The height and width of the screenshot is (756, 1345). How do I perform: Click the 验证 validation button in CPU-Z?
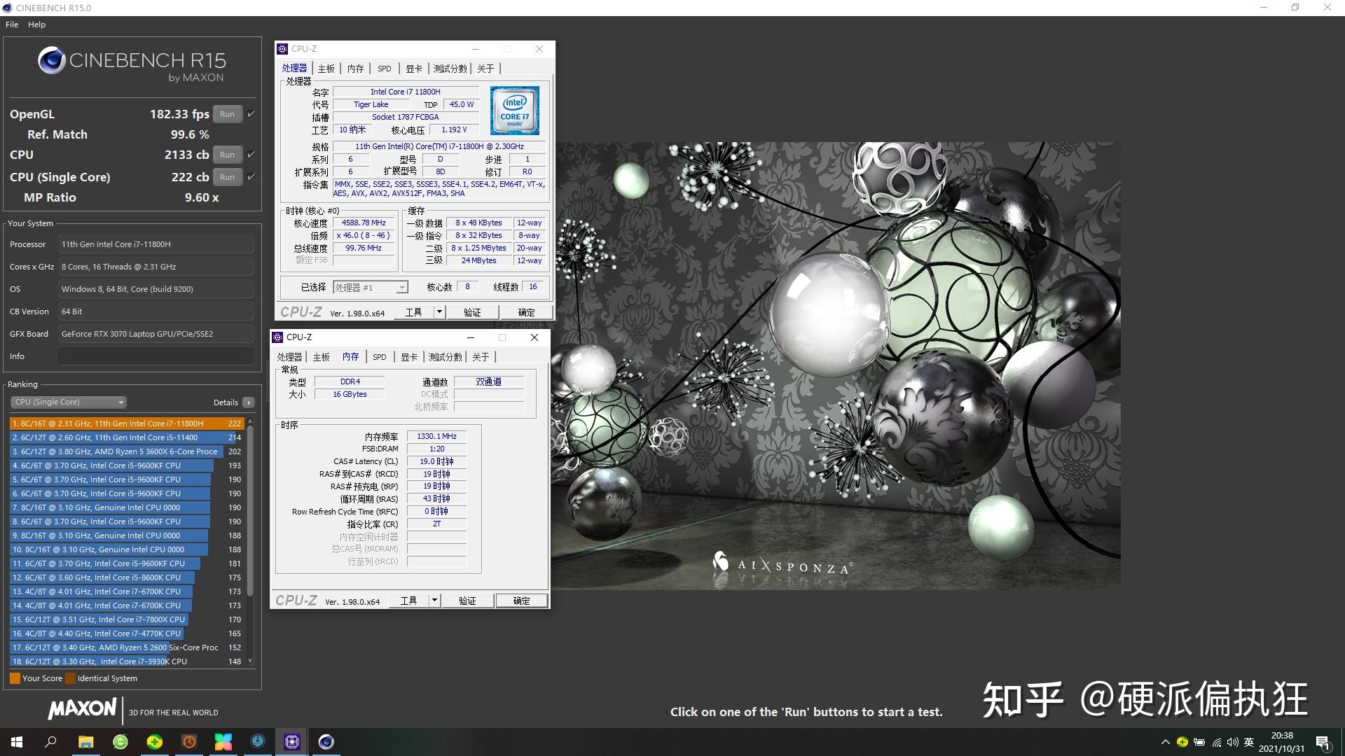(474, 312)
